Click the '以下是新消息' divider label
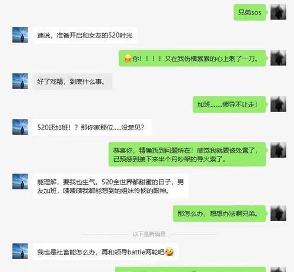294x272 pixels. [149, 234]
